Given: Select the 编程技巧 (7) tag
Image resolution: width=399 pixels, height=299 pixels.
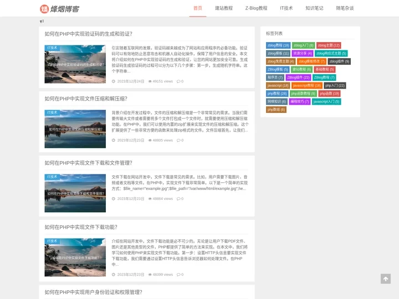Looking at the screenshot, I should [x=299, y=101].
